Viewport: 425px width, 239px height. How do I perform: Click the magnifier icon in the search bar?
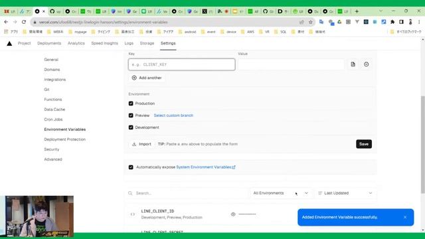click(130, 193)
